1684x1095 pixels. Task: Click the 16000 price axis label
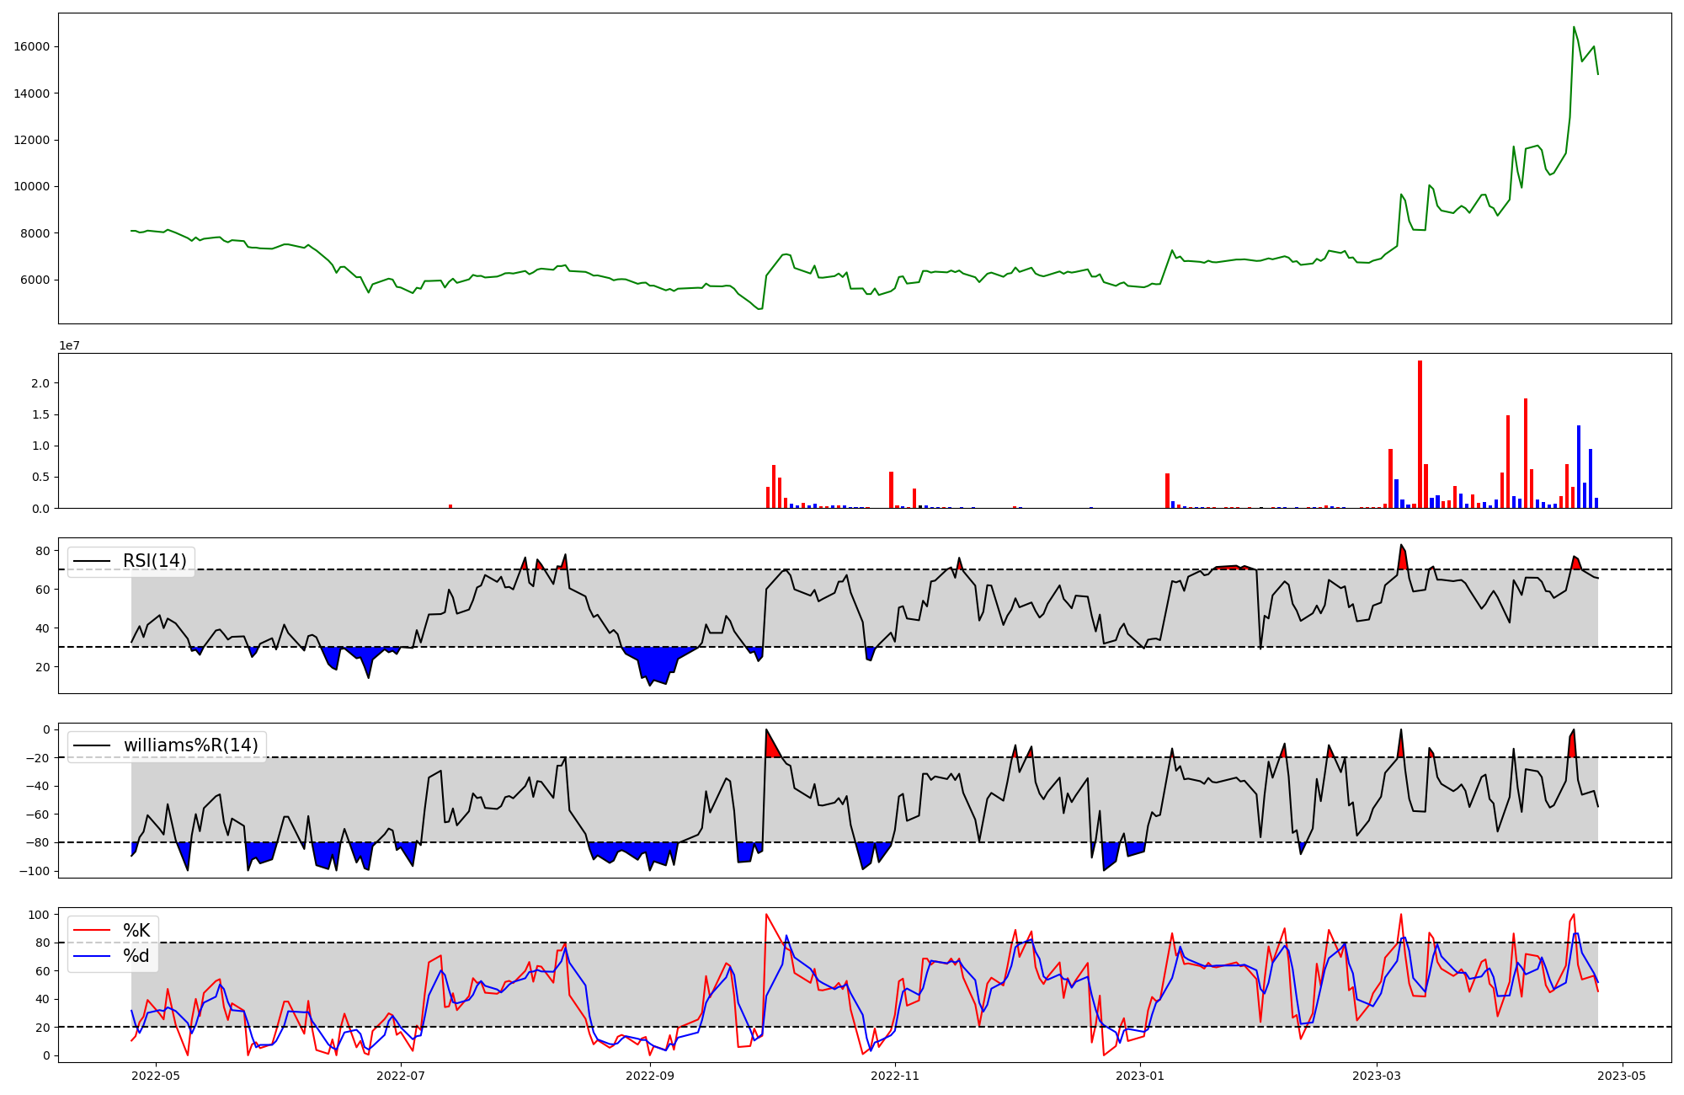tap(31, 46)
